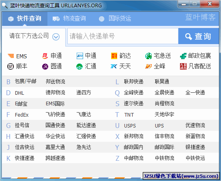Focus the tracking number input field

pyautogui.click(x=123, y=36)
